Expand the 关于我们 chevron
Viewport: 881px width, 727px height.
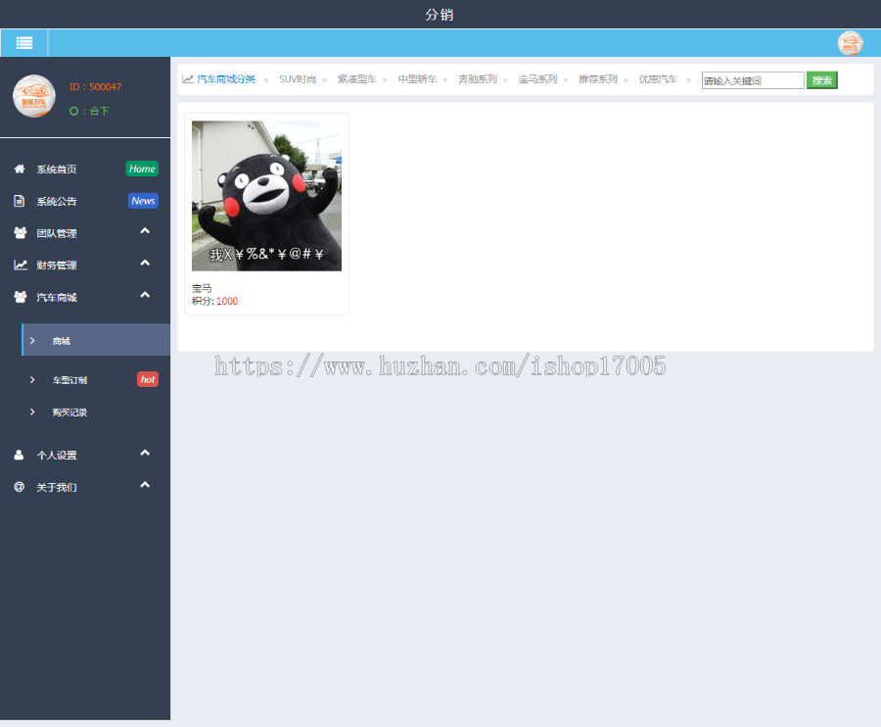[x=145, y=485]
